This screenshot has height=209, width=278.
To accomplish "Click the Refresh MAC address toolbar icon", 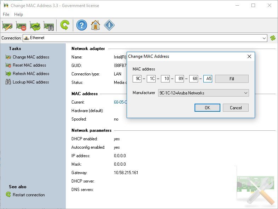I will [35, 25].
